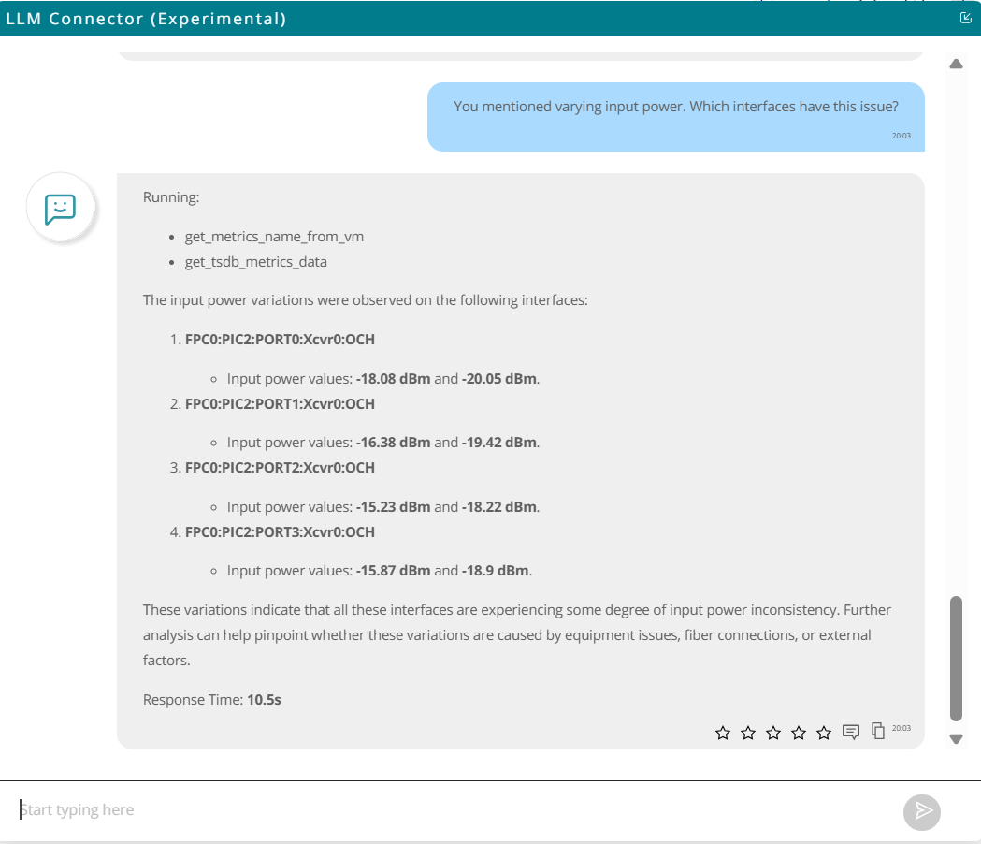The width and height of the screenshot is (981, 844).
Task: Copy the response using the copy icon
Action: [878, 731]
